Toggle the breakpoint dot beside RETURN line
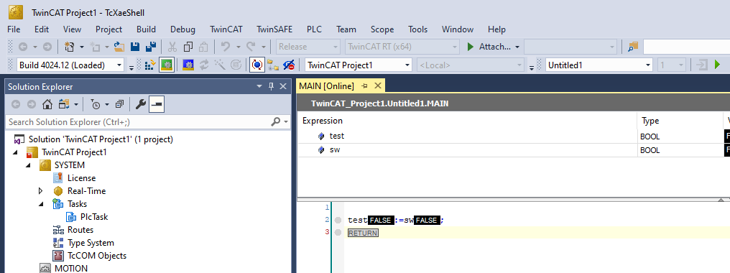Viewport: 730px width, 273px height. (x=338, y=233)
